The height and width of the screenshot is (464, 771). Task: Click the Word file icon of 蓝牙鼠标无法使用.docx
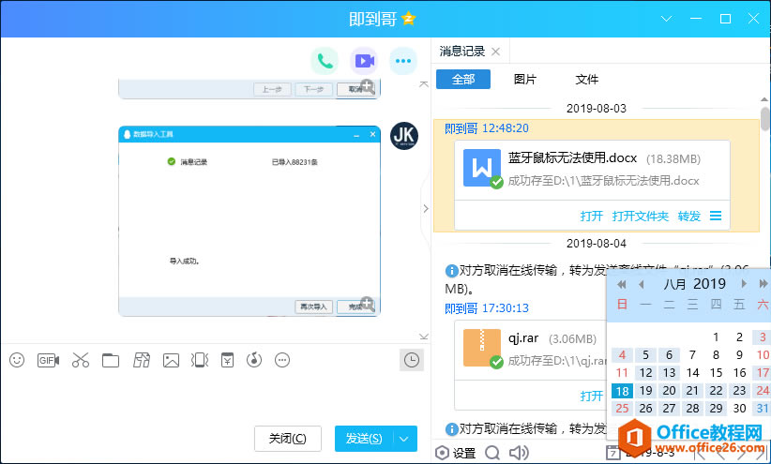point(482,168)
